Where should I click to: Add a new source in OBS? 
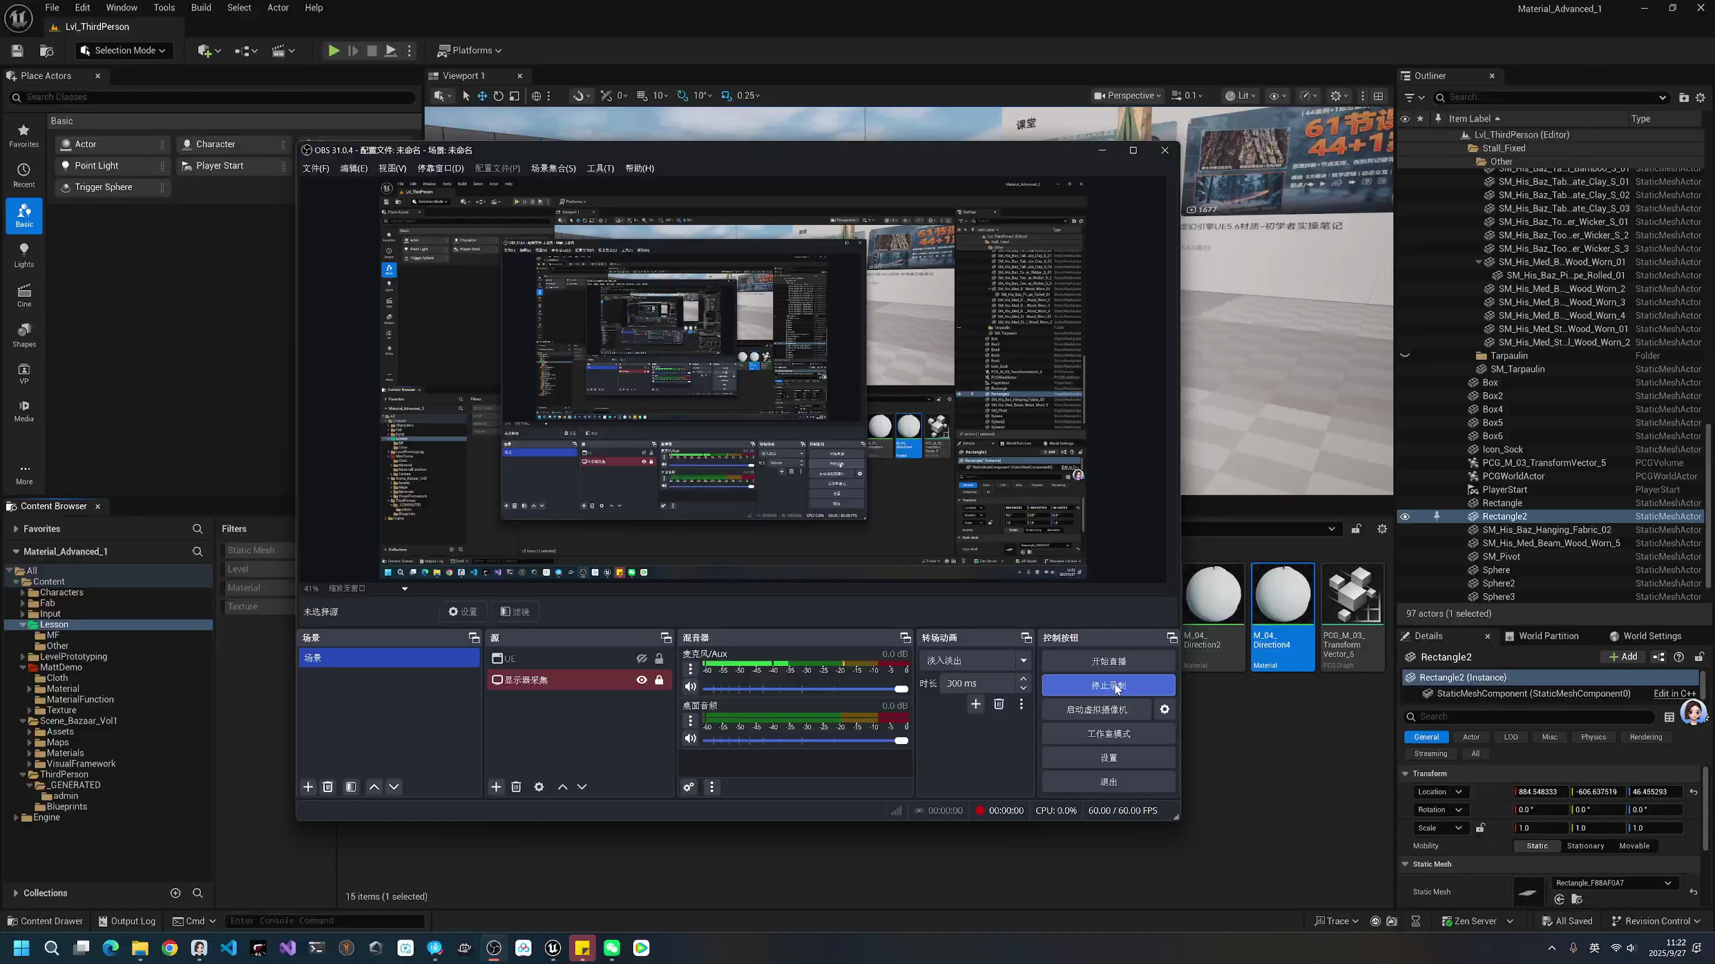click(496, 787)
